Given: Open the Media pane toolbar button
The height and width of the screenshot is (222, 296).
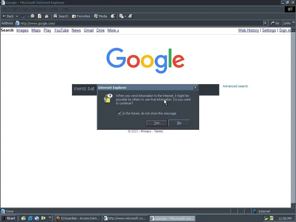Looking at the screenshot, I should [101, 16].
